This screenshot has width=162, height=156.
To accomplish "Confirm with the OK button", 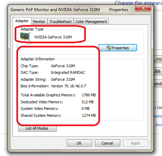I will coord(79,143).
